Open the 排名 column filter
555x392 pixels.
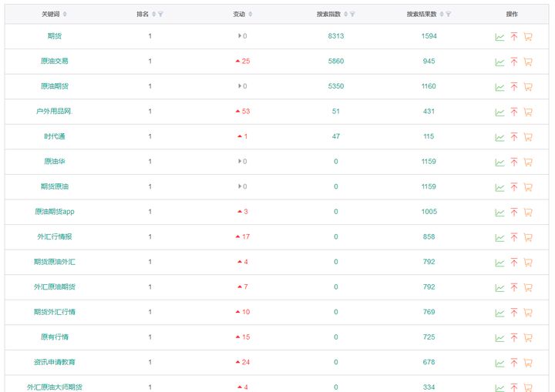(160, 14)
